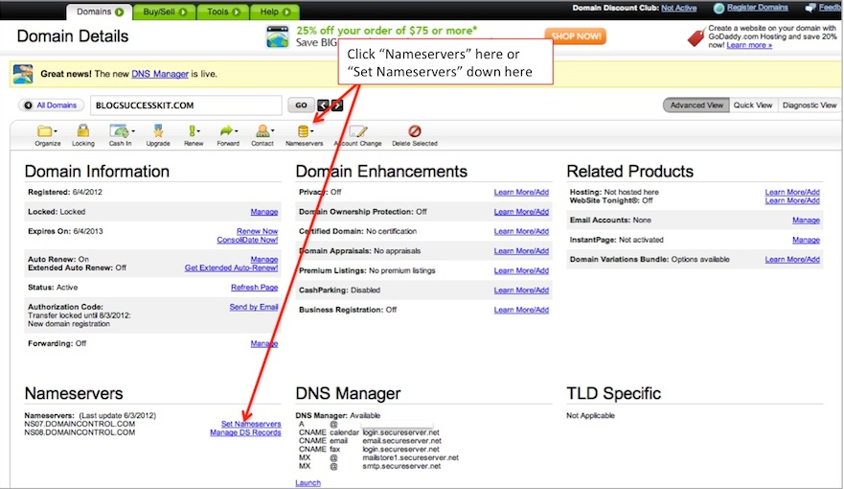This screenshot has width=844, height=489.
Task: Click Get Extended Auto-Renew! link
Action: pos(231,268)
